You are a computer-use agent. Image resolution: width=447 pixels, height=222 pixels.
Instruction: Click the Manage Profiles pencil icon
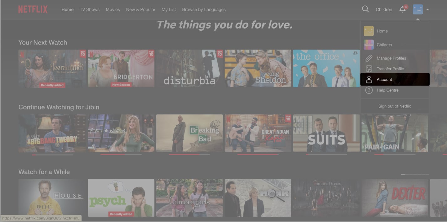point(369,58)
